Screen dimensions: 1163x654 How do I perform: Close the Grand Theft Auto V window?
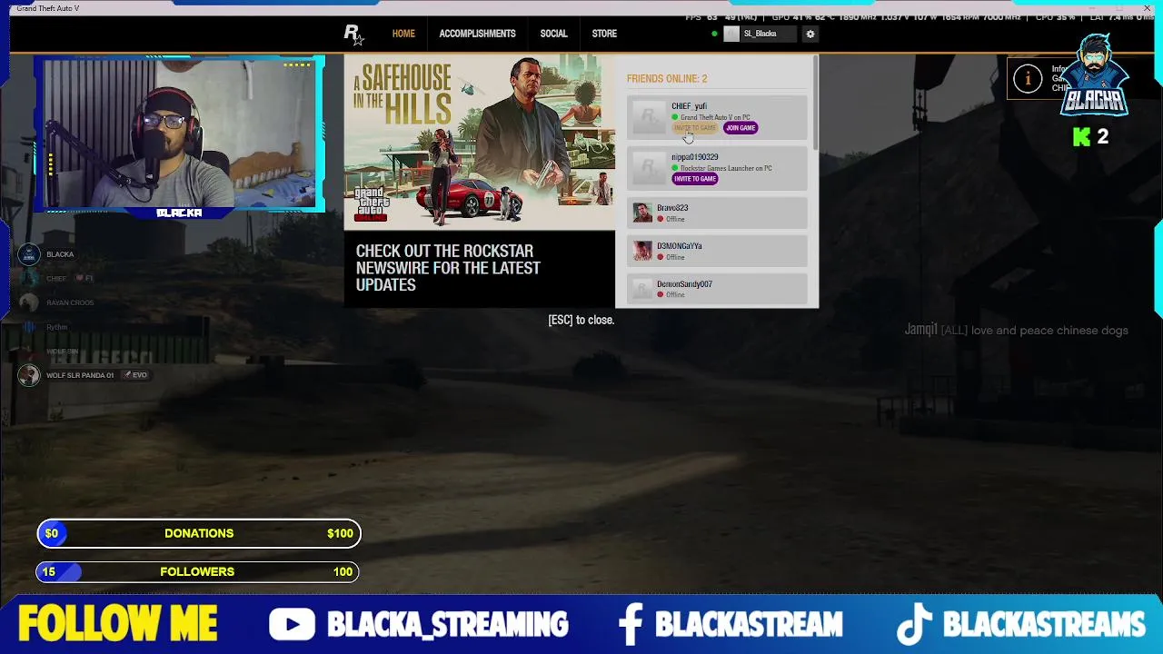click(1147, 8)
